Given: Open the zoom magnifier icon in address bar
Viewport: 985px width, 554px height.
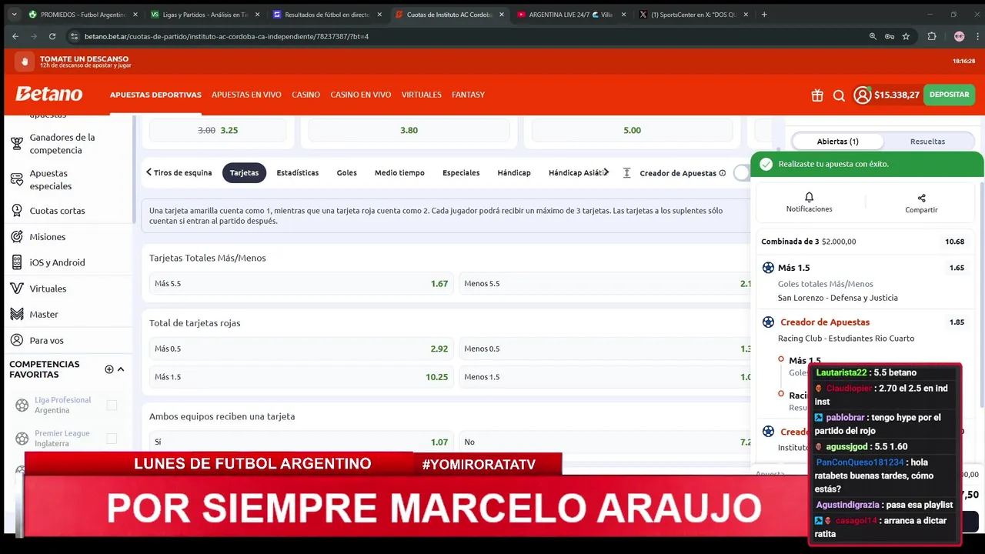Looking at the screenshot, I should pyautogui.click(x=873, y=36).
